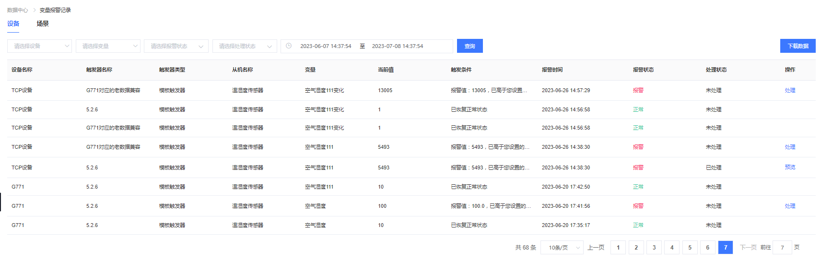This screenshot has width=821, height=263.
Task: Go to 数据中心 breadcrumb link
Action: click(17, 10)
